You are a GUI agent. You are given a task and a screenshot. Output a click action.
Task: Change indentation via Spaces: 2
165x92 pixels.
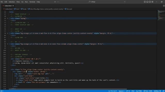121,91
